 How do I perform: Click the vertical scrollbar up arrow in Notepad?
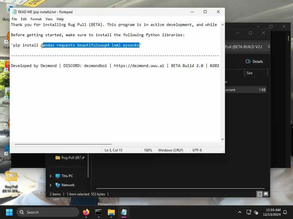pos(222,25)
